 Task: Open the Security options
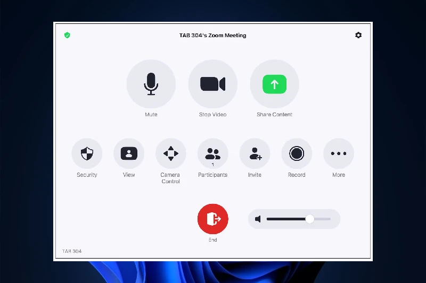[x=87, y=153]
